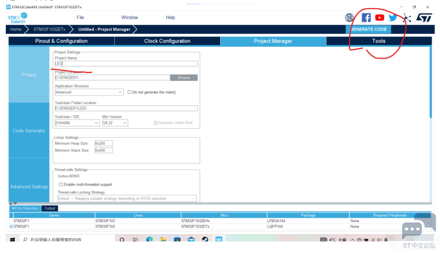Click Toolchain Folder Location field

click(x=126, y=108)
